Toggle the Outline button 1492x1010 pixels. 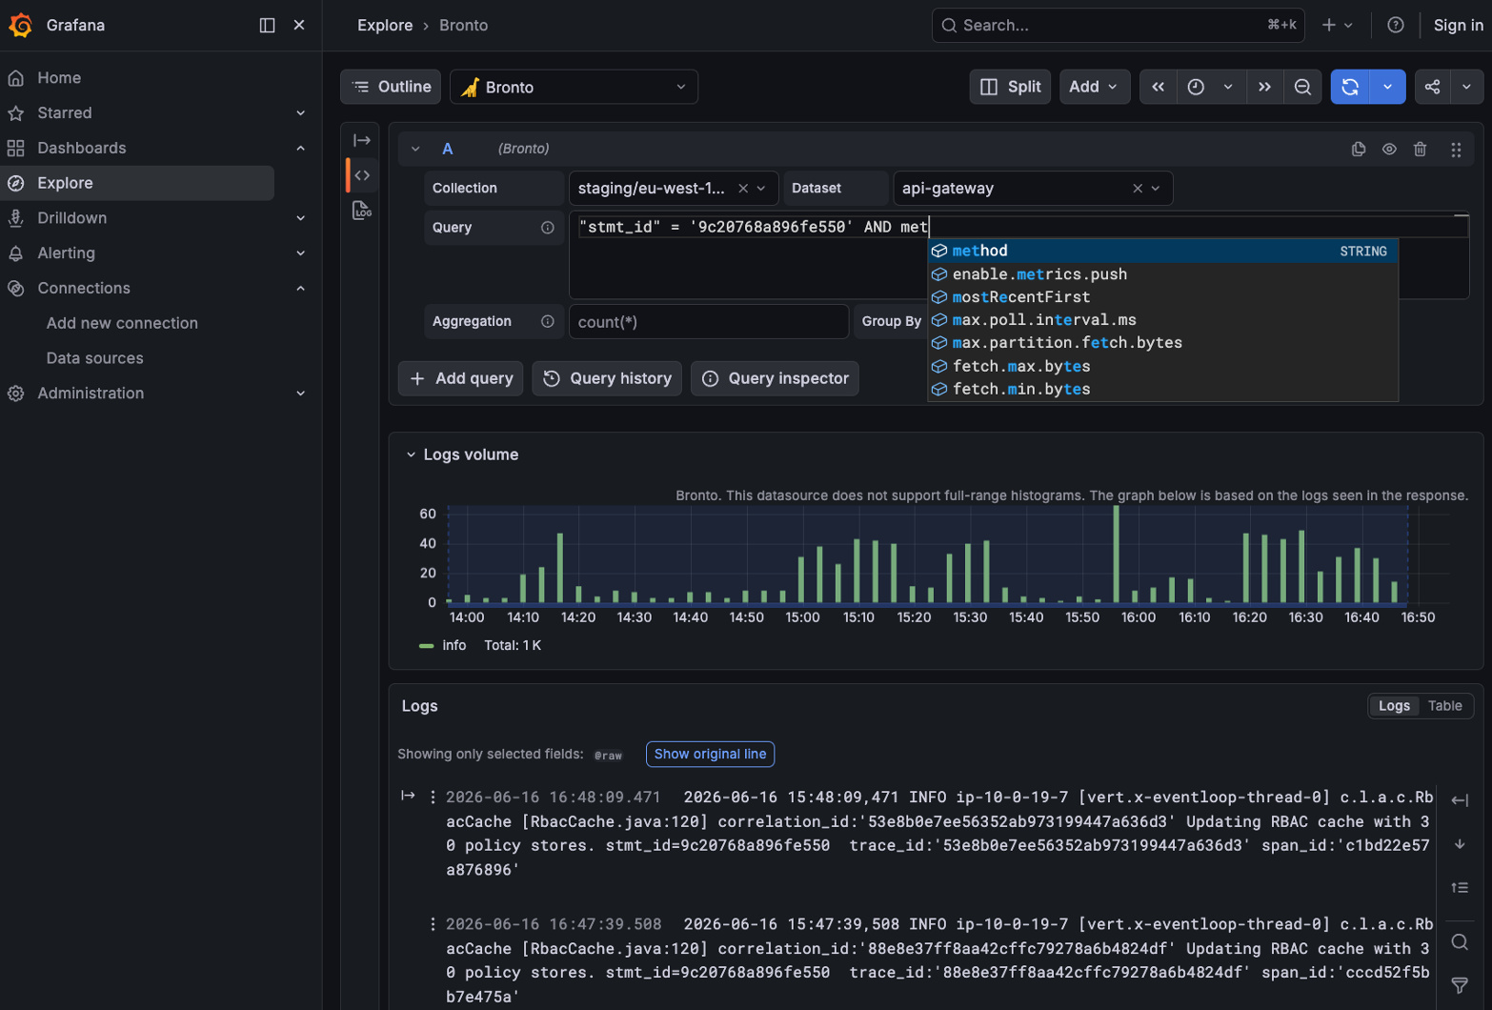(x=391, y=87)
